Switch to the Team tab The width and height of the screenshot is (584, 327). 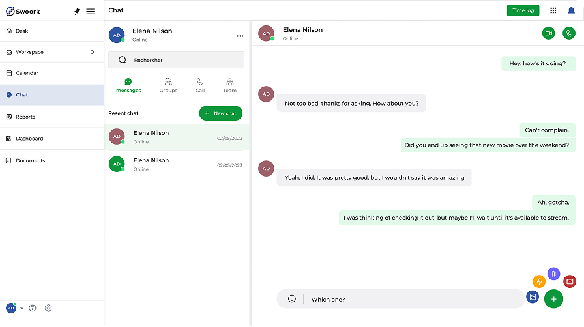230,85
